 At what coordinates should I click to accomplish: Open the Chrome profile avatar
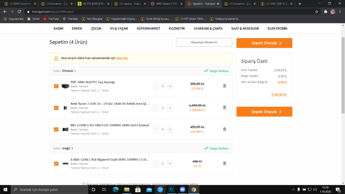333,11
